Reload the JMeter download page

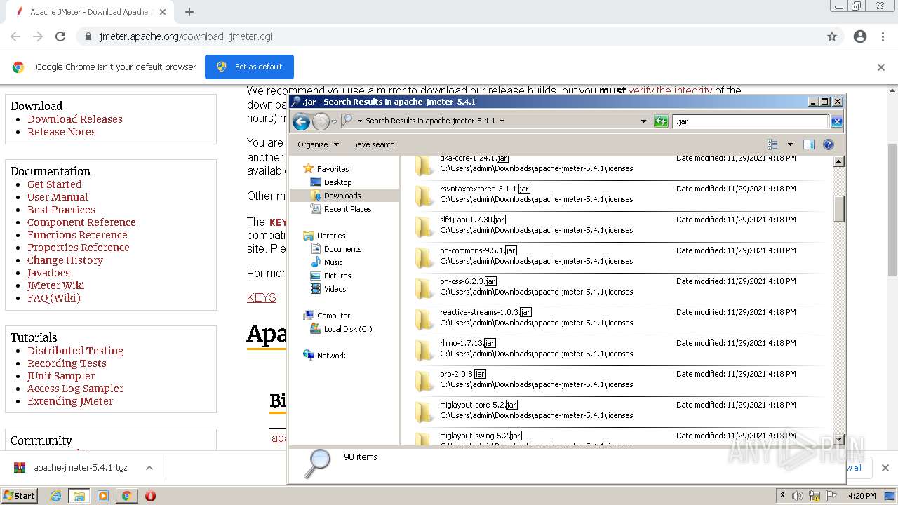coord(60,36)
